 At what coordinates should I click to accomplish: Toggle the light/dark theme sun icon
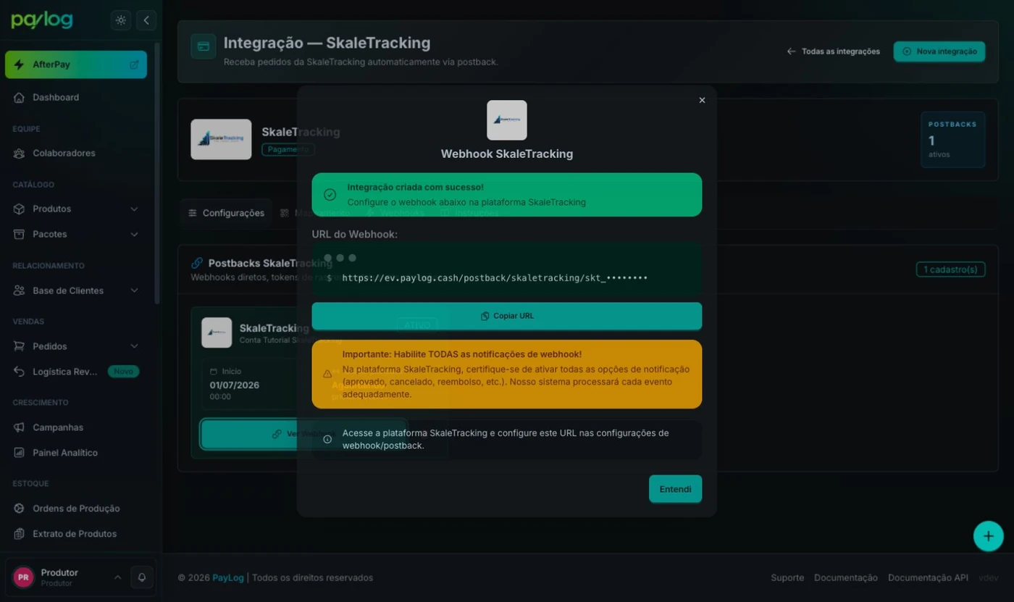coord(121,20)
